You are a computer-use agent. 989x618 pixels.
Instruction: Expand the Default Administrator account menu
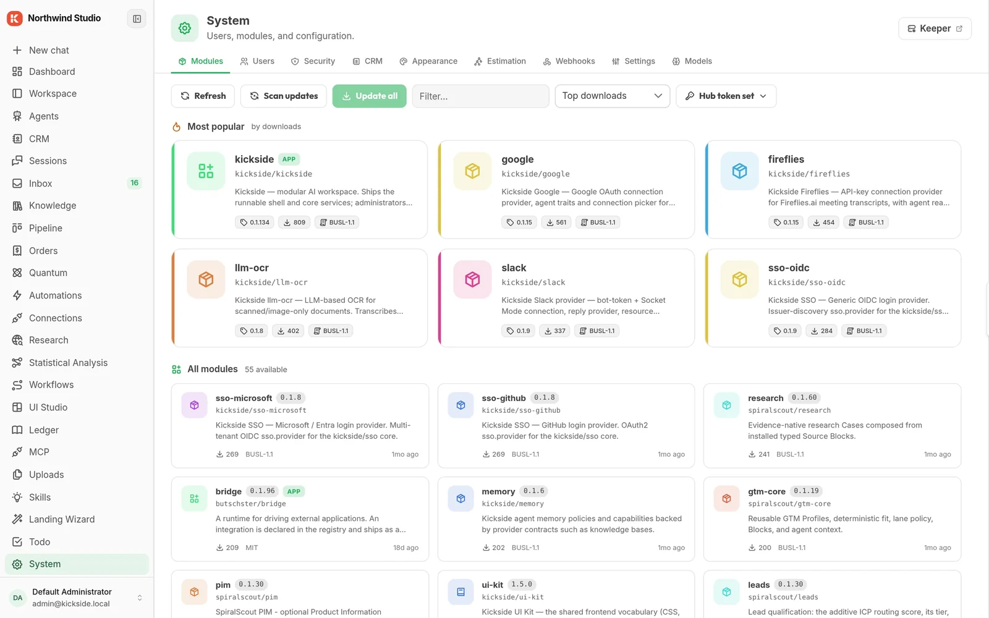(77, 598)
